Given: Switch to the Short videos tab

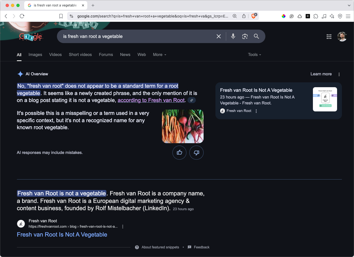Looking at the screenshot, I should tap(80, 55).
